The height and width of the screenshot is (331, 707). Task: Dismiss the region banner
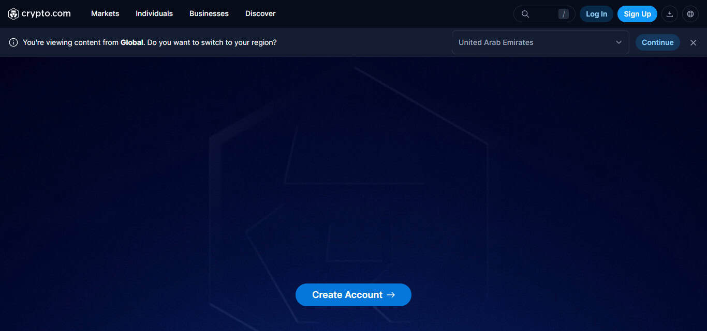coord(694,42)
